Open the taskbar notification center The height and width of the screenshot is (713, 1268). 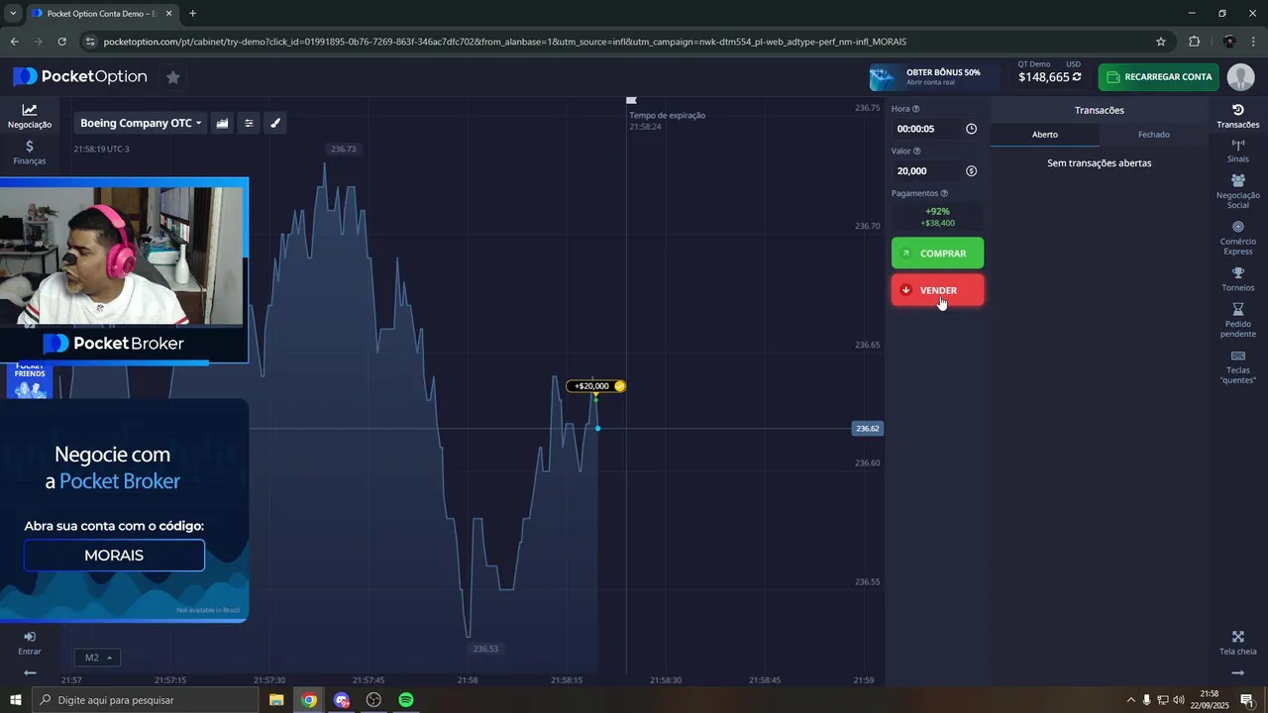coord(1247,700)
